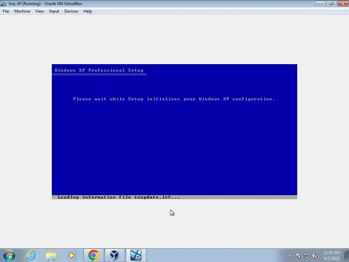This screenshot has width=349, height=262.
Task: Open Windows Media Player taskbar icon
Action: click(72, 255)
